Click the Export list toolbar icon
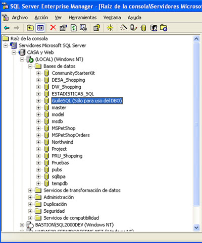The width and height of the screenshot is (202, 243). click(83, 28)
